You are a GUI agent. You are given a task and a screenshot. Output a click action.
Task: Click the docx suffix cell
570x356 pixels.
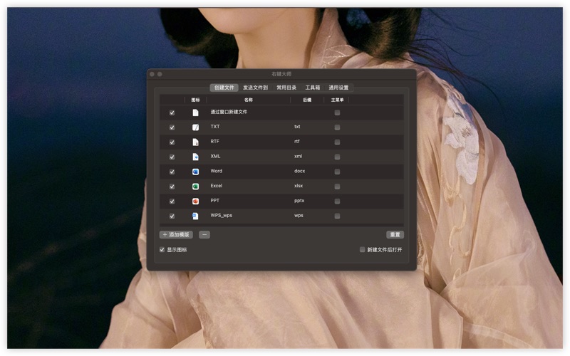point(299,171)
